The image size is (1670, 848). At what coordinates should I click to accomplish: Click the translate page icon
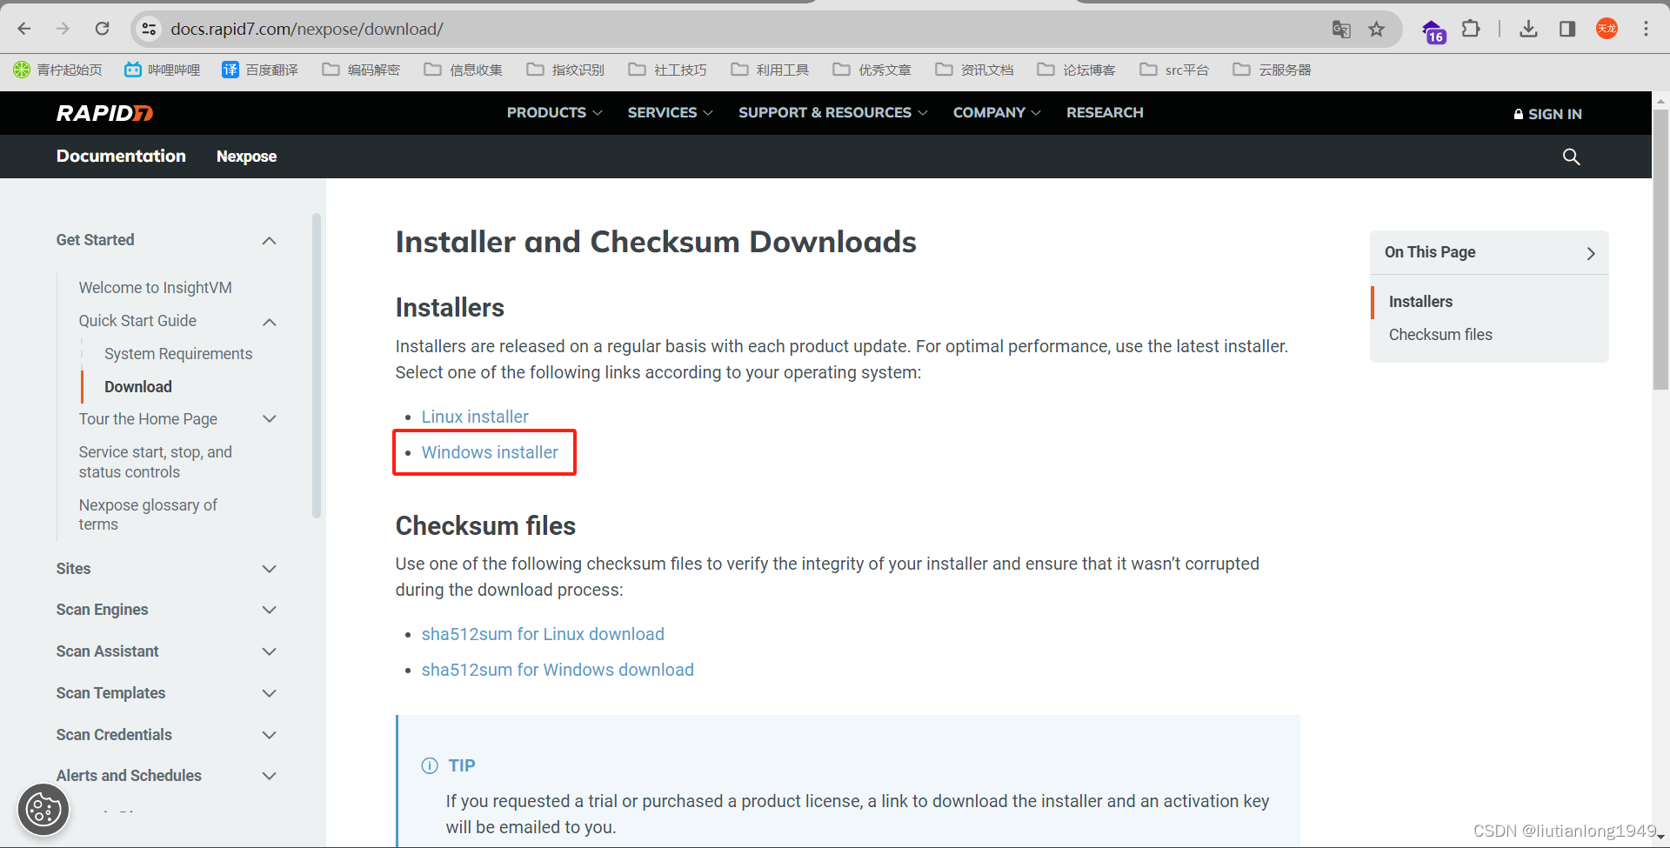[1341, 30]
